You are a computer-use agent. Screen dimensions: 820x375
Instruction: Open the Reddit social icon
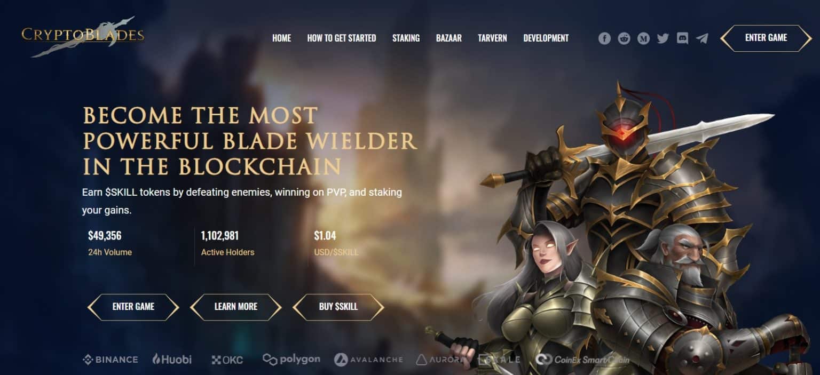tap(624, 38)
